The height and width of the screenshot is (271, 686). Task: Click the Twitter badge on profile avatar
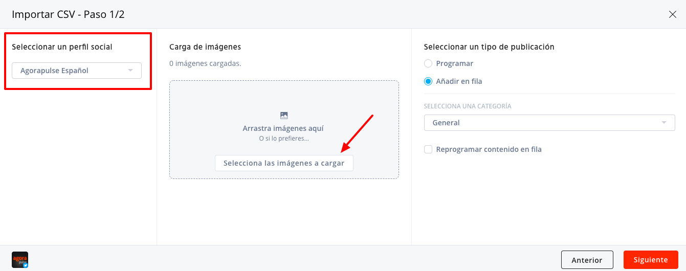coord(25,265)
